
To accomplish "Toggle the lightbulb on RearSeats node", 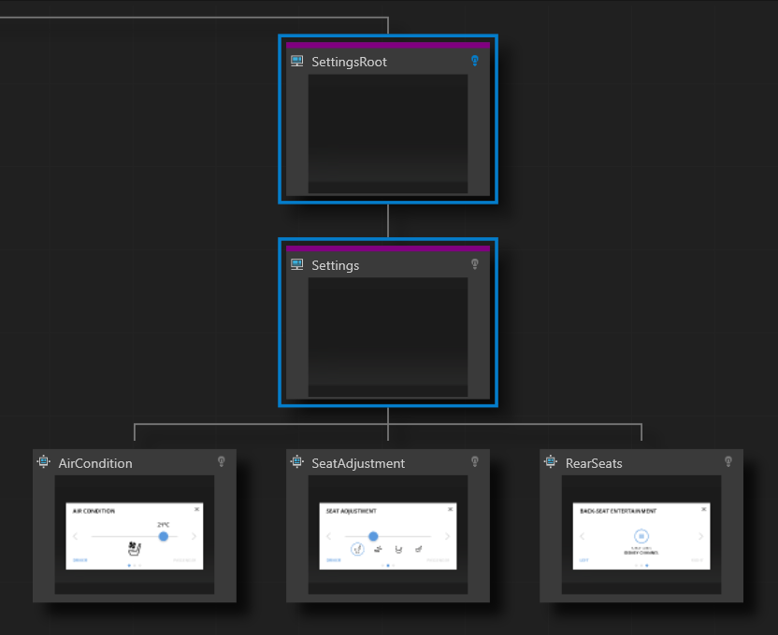I will click(x=728, y=461).
